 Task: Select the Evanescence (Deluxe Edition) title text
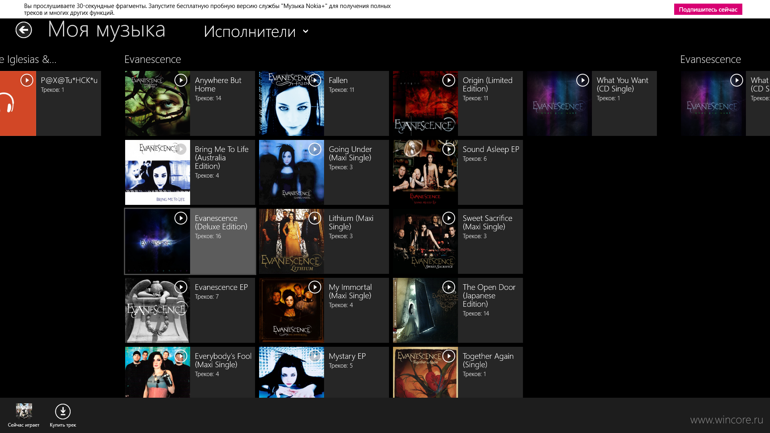(221, 223)
